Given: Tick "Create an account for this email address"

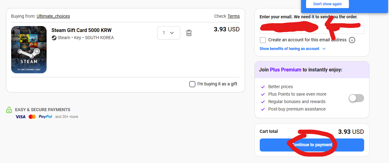Looking at the screenshot, I should [263, 40].
